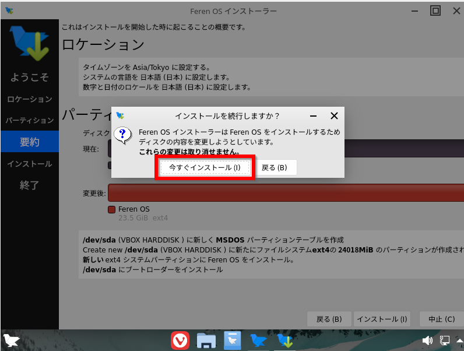Click the installer icon in the taskbar
464x351 pixels.
pos(285,341)
